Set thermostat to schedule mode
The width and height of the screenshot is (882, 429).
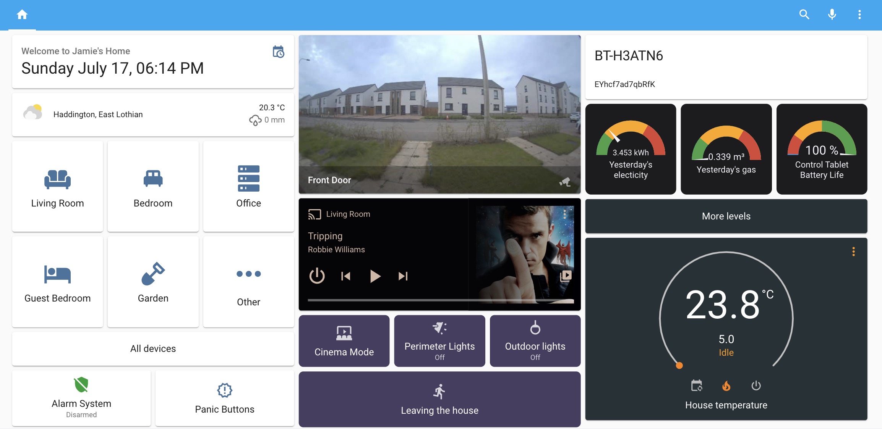[697, 386]
